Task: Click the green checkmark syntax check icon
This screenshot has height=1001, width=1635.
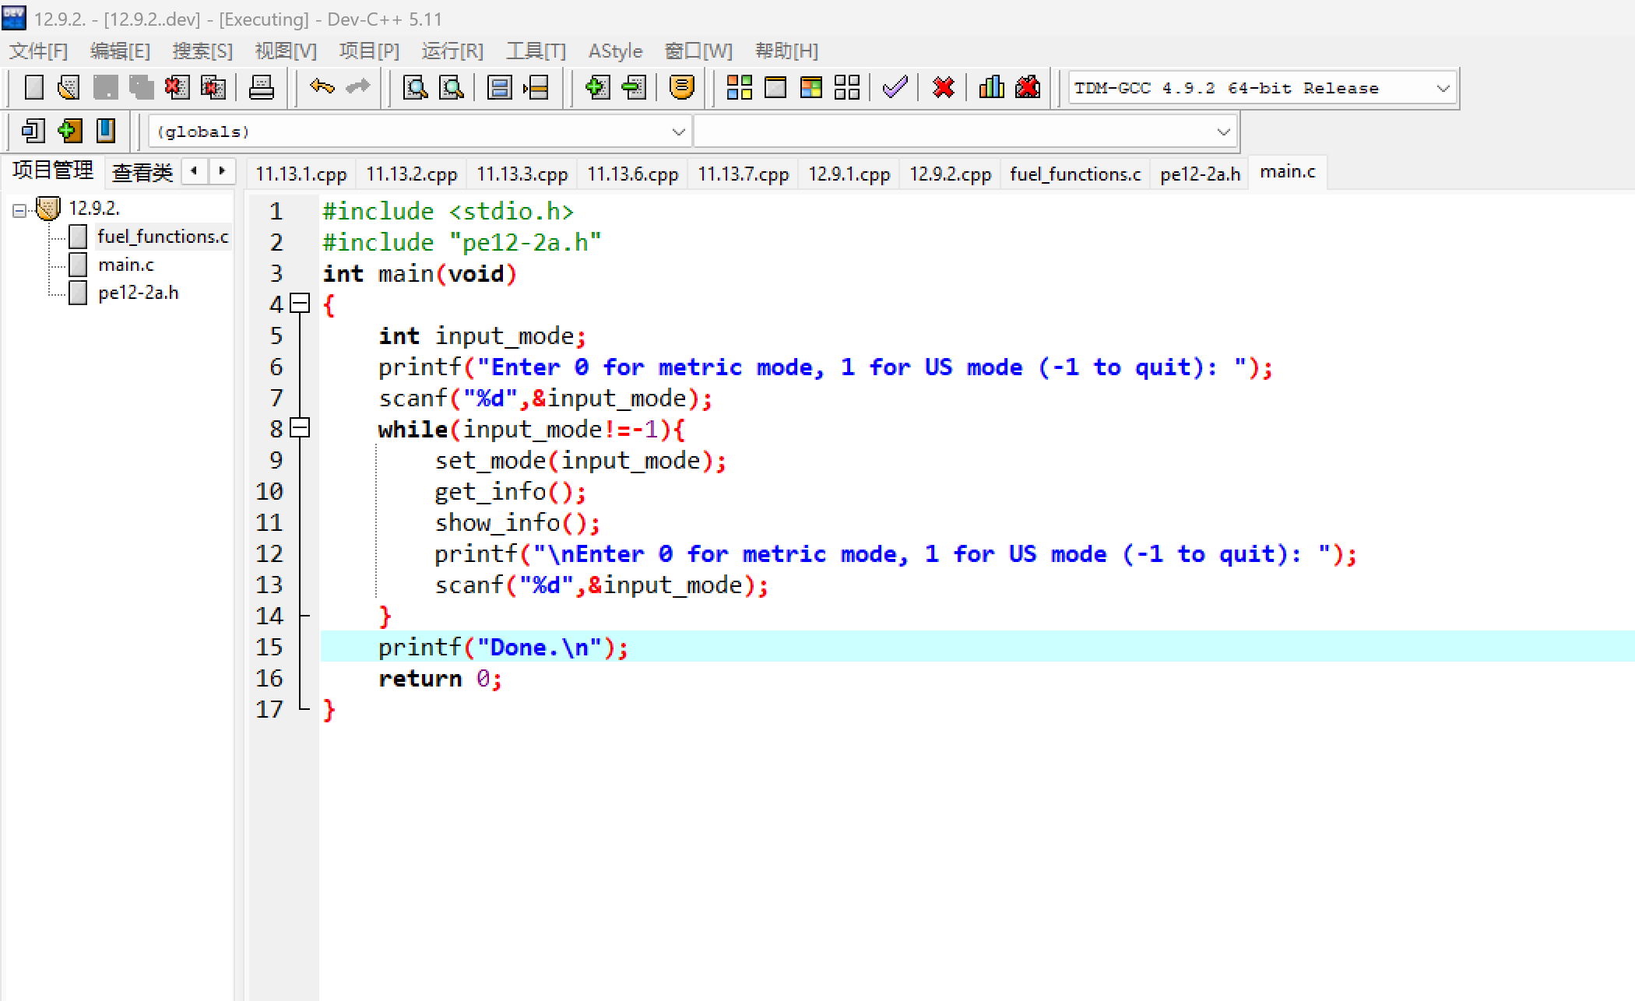Action: click(x=895, y=87)
